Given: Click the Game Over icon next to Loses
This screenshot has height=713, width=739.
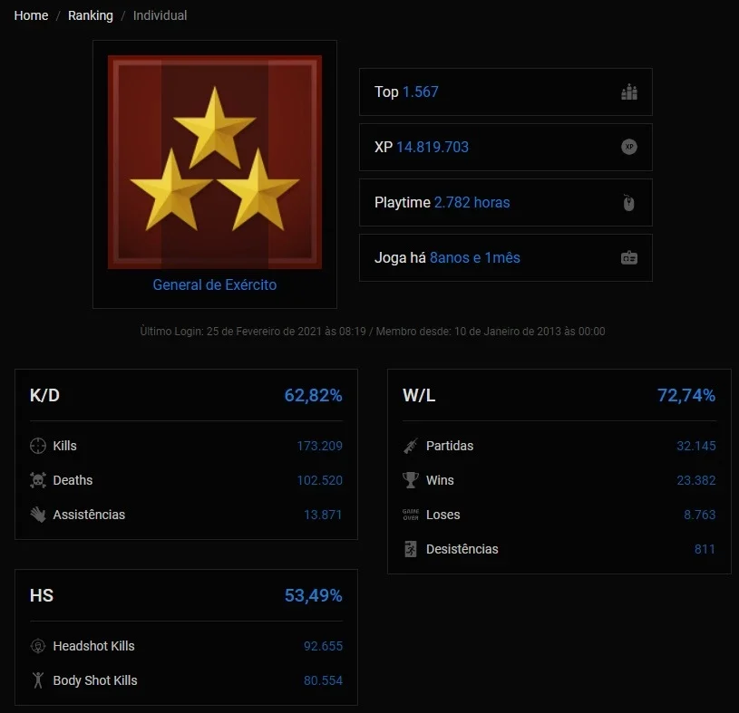Looking at the screenshot, I should click(x=411, y=515).
